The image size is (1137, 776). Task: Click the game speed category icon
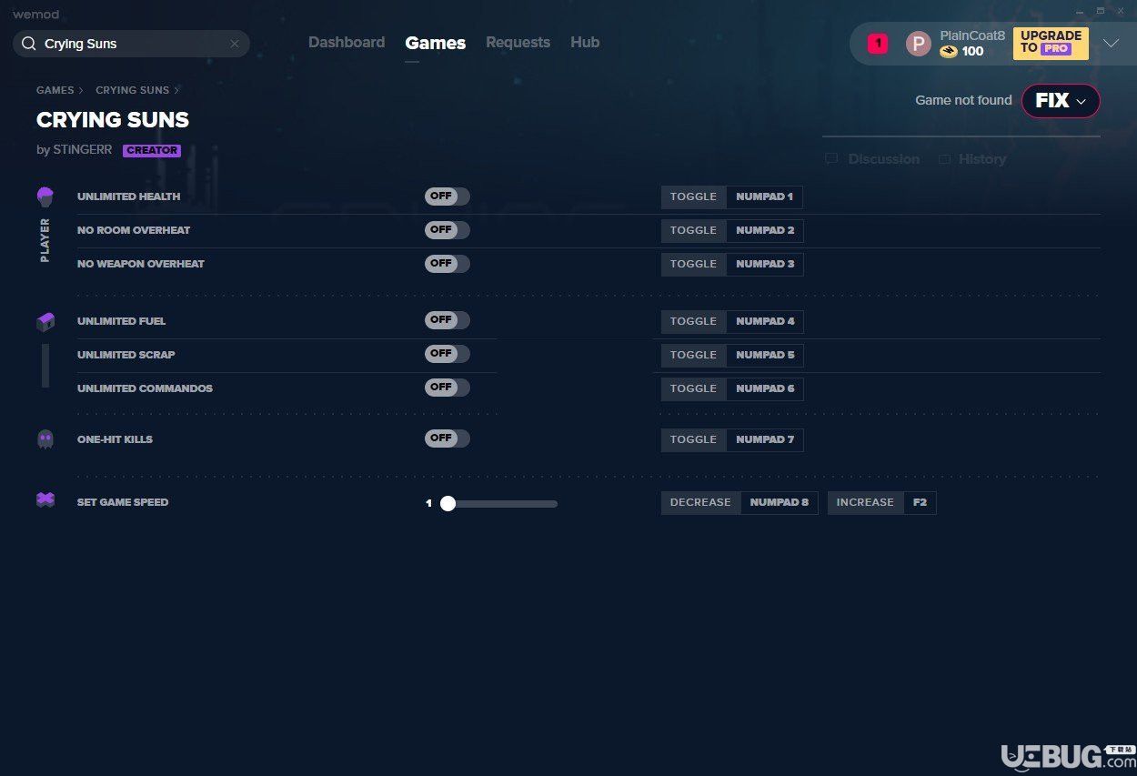45,500
